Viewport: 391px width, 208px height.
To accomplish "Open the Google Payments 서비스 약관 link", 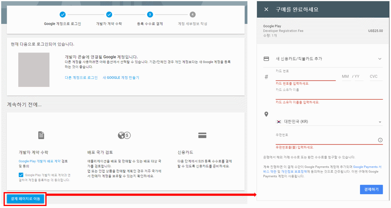I will 322,169.
